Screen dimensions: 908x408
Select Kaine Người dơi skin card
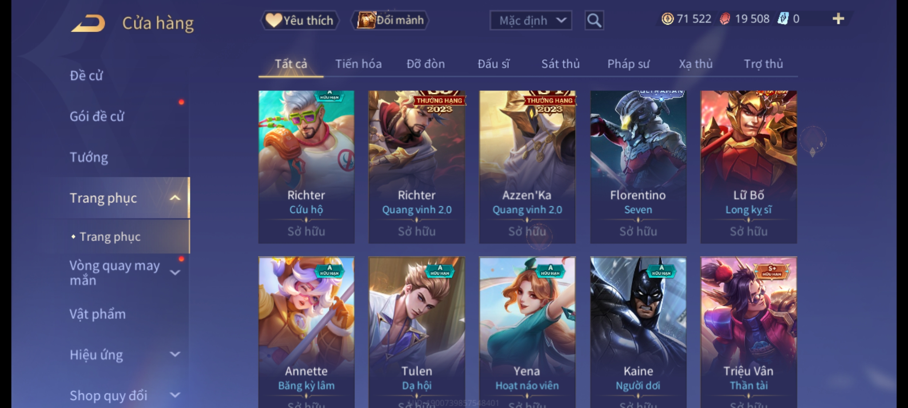click(638, 332)
